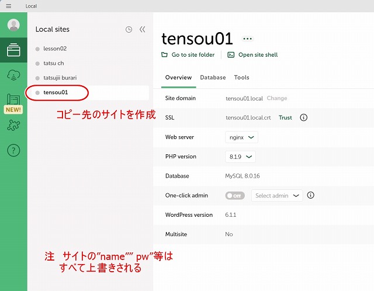Open the cloud Connect icon

coord(13,75)
